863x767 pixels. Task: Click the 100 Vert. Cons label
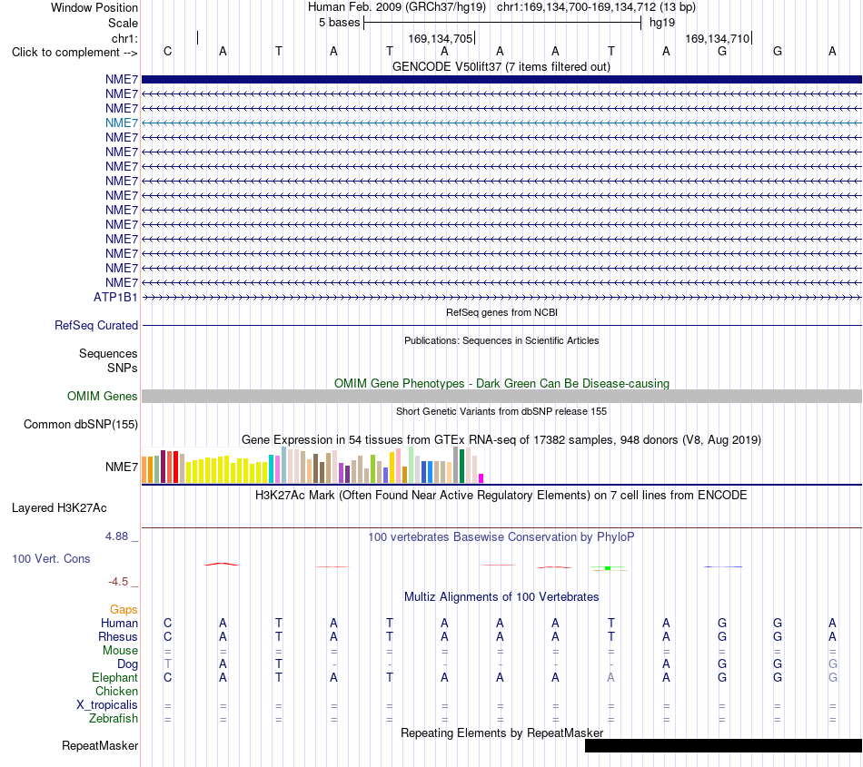[x=51, y=558]
